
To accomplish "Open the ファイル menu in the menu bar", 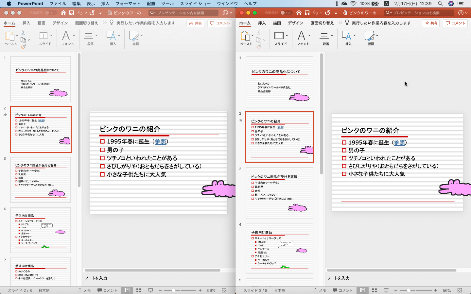I will [x=58, y=4].
